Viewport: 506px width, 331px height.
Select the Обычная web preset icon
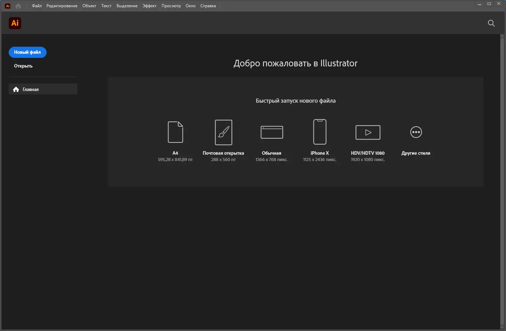coord(272,132)
